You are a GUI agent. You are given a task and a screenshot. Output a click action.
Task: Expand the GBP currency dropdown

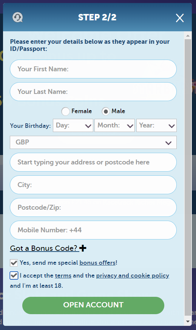(x=93, y=142)
